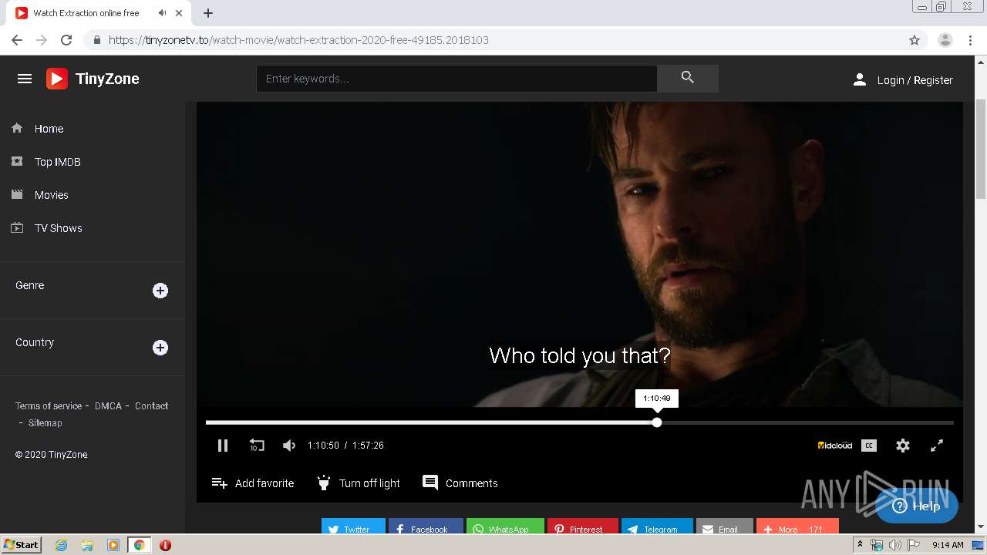Click the search magnifier button
The height and width of the screenshot is (555, 987).
(688, 78)
